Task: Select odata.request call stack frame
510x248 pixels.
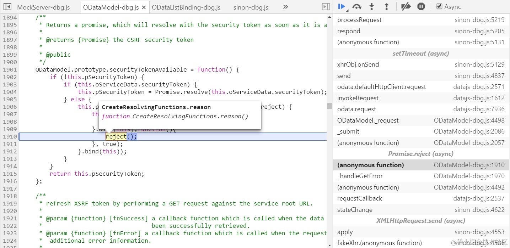Action: coord(422,109)
